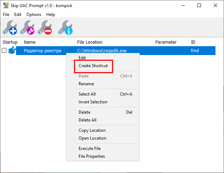Image resolution: width=224 pixels, height=173 pixels.
Task: Click the fmd ID value
Action: pos(195,51)
